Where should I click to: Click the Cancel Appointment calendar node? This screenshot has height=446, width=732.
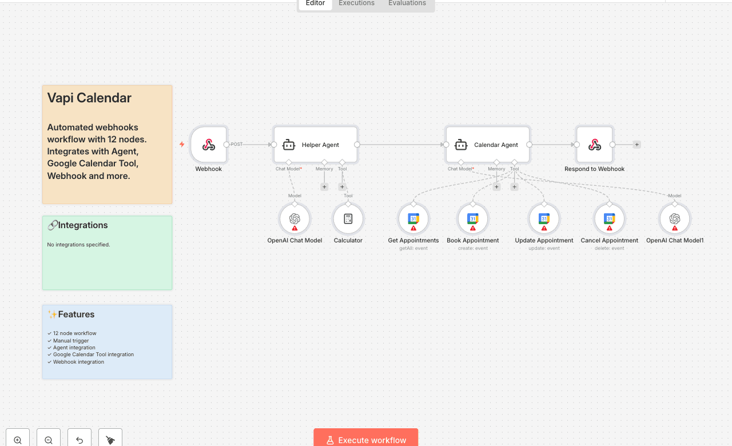coord(610,219)
